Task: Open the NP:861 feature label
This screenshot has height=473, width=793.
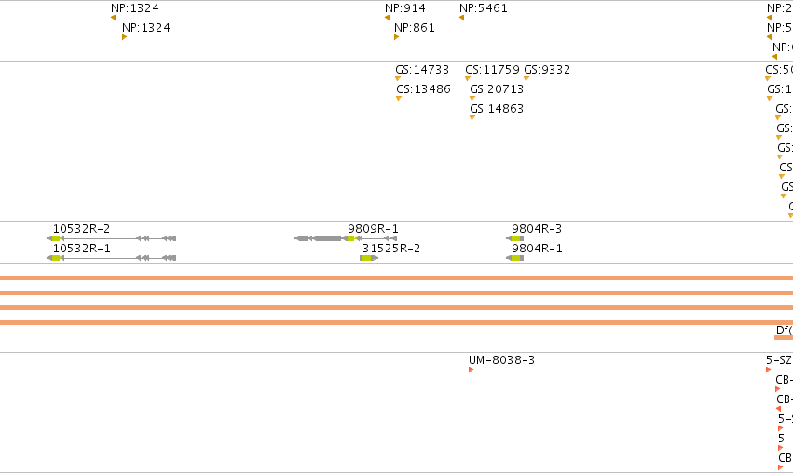Action: (415, 28)
